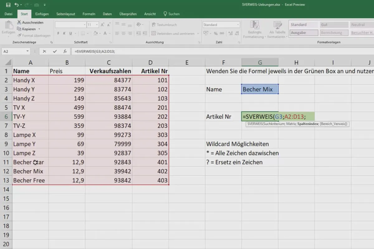Switch to the Einfügen ribbon tab
Image resolution: width=374 pixels, height=249 pixels.
tap(42, 14)
